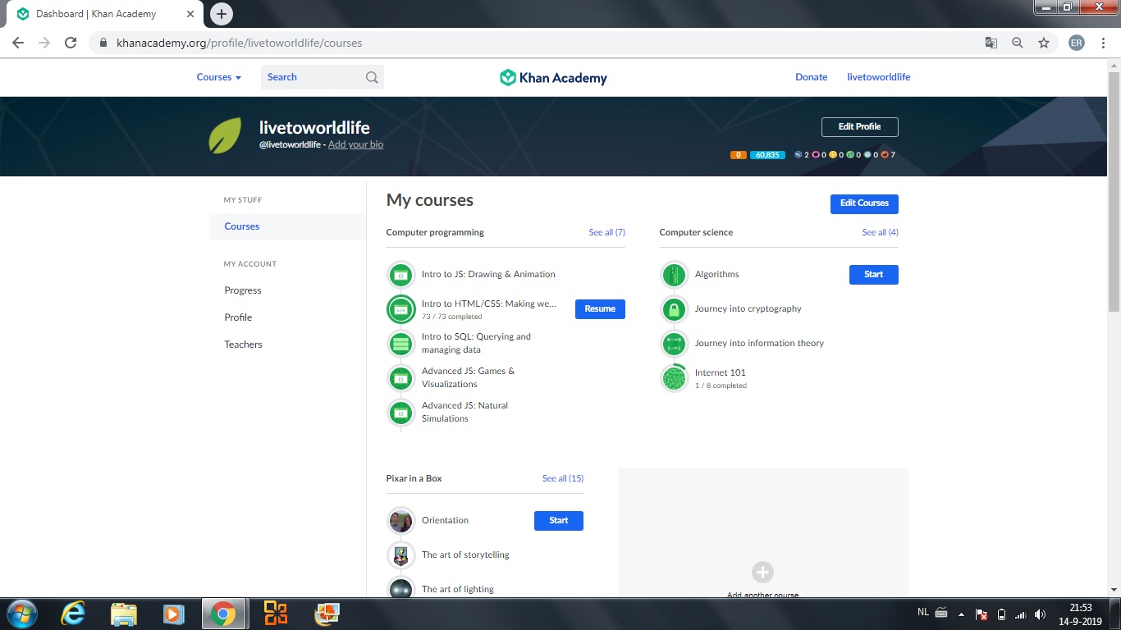Click the green leaf profile avatar
The height and width of the screenshot is (630, 1121).
(x=225, y=136)
